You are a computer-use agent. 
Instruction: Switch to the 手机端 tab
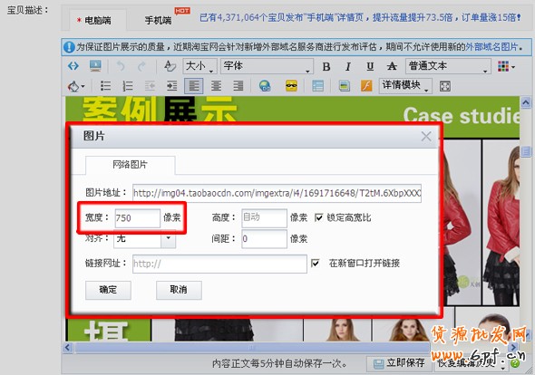pos(159,21)
